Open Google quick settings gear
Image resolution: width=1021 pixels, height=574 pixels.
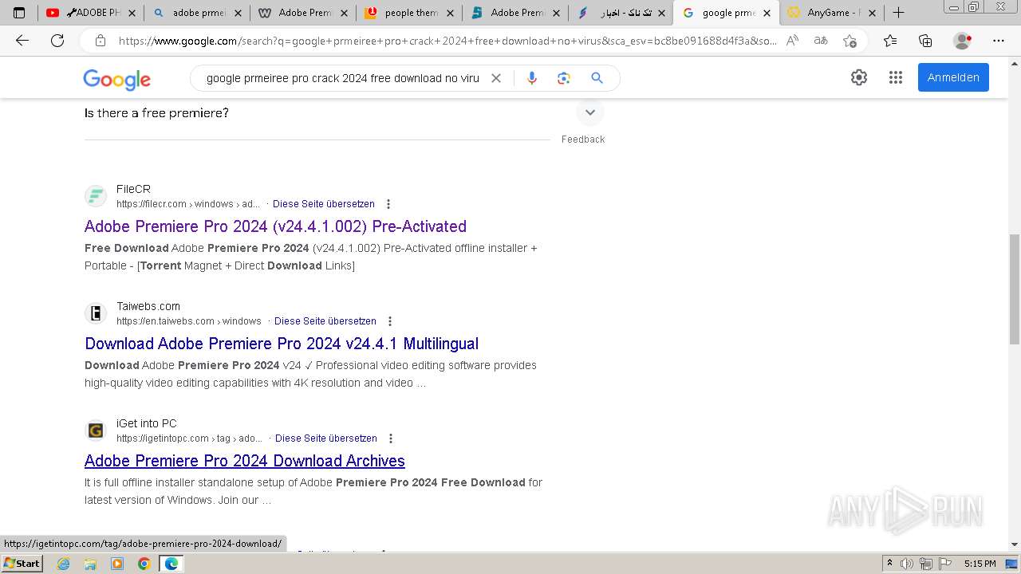coord(859,77)
